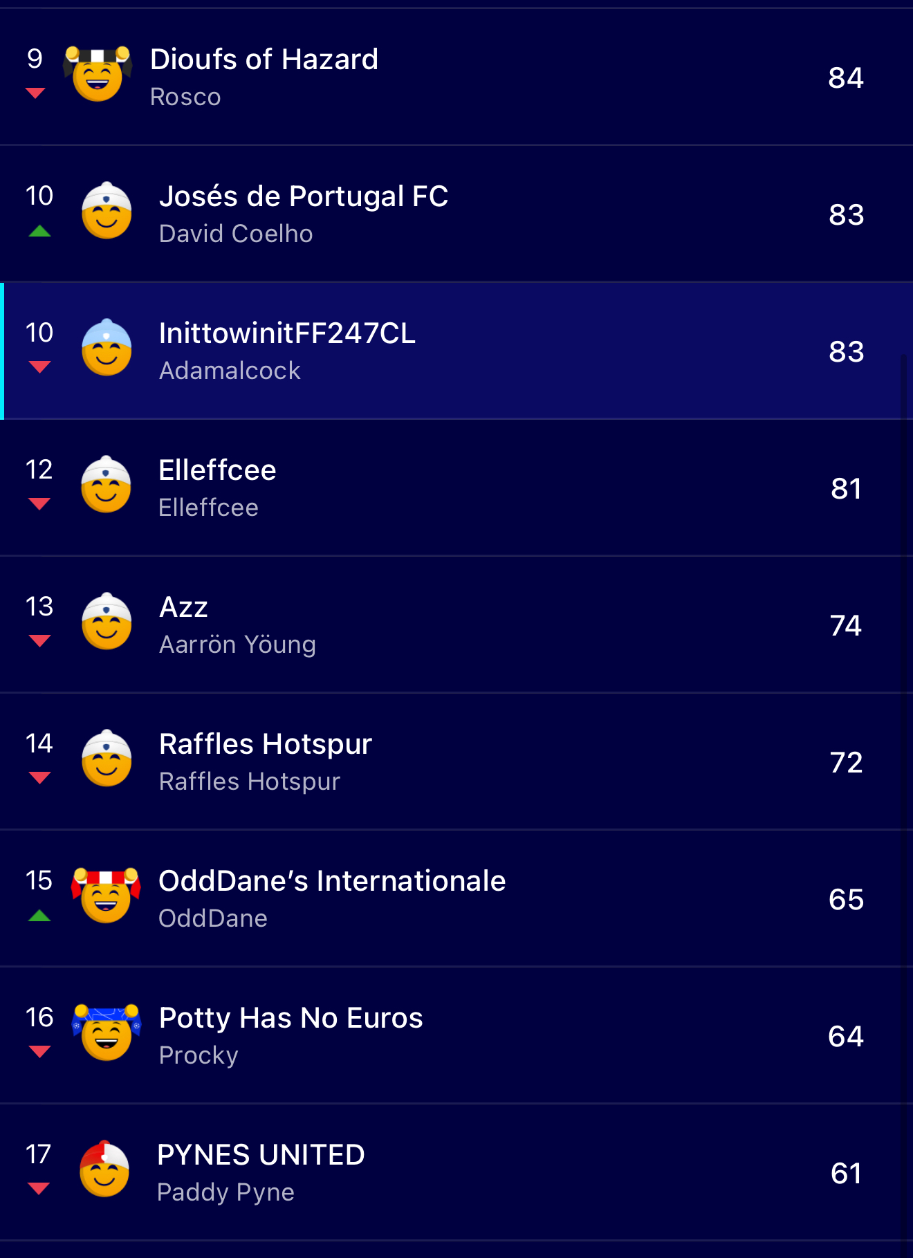Open the Dioufs of Hazard team
Image resolution: width=913 pixels, height=1258 pixels.
point(264,59)
